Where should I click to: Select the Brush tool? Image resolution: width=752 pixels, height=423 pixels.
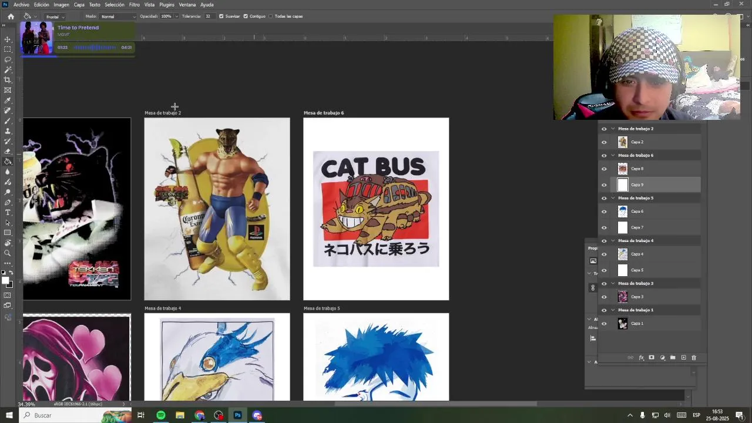coord(8,120)
